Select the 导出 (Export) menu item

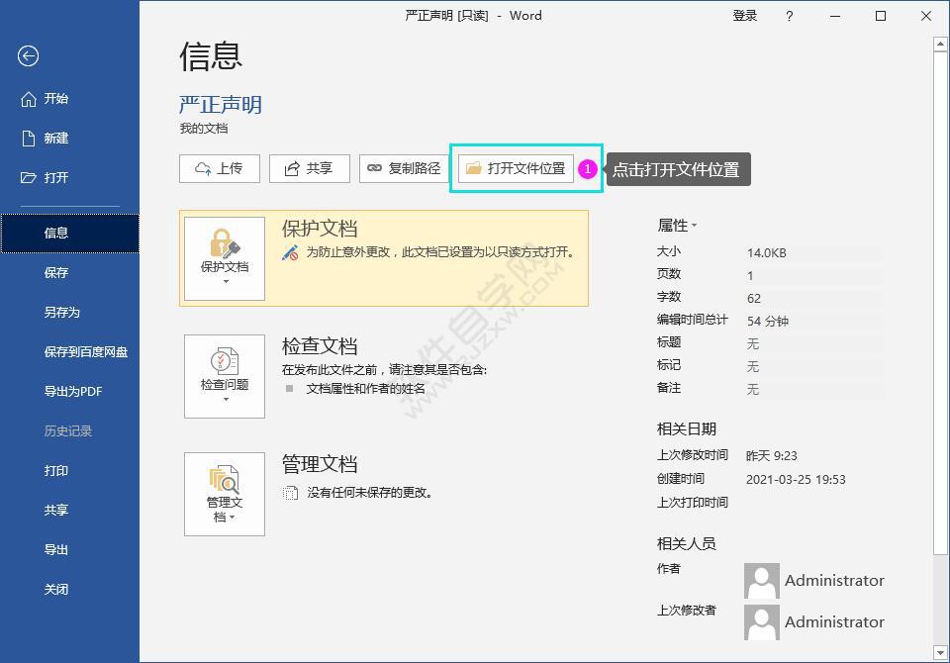[56, 550]
